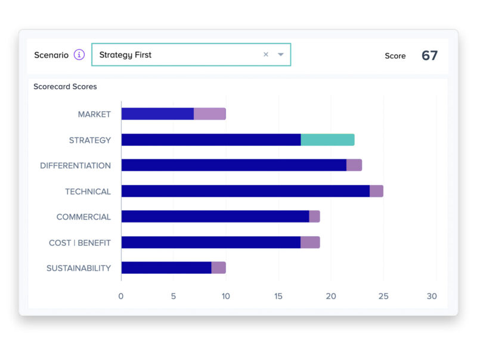Click the Scenario info icon
Image resolution: width=477 pixels, height=357 pixels.
click(x=79, y=55)
